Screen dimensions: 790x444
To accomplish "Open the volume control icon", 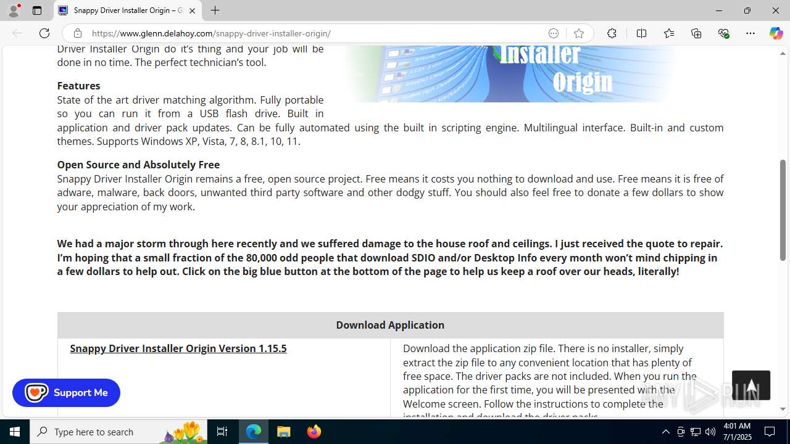I will tap(710, 432).
